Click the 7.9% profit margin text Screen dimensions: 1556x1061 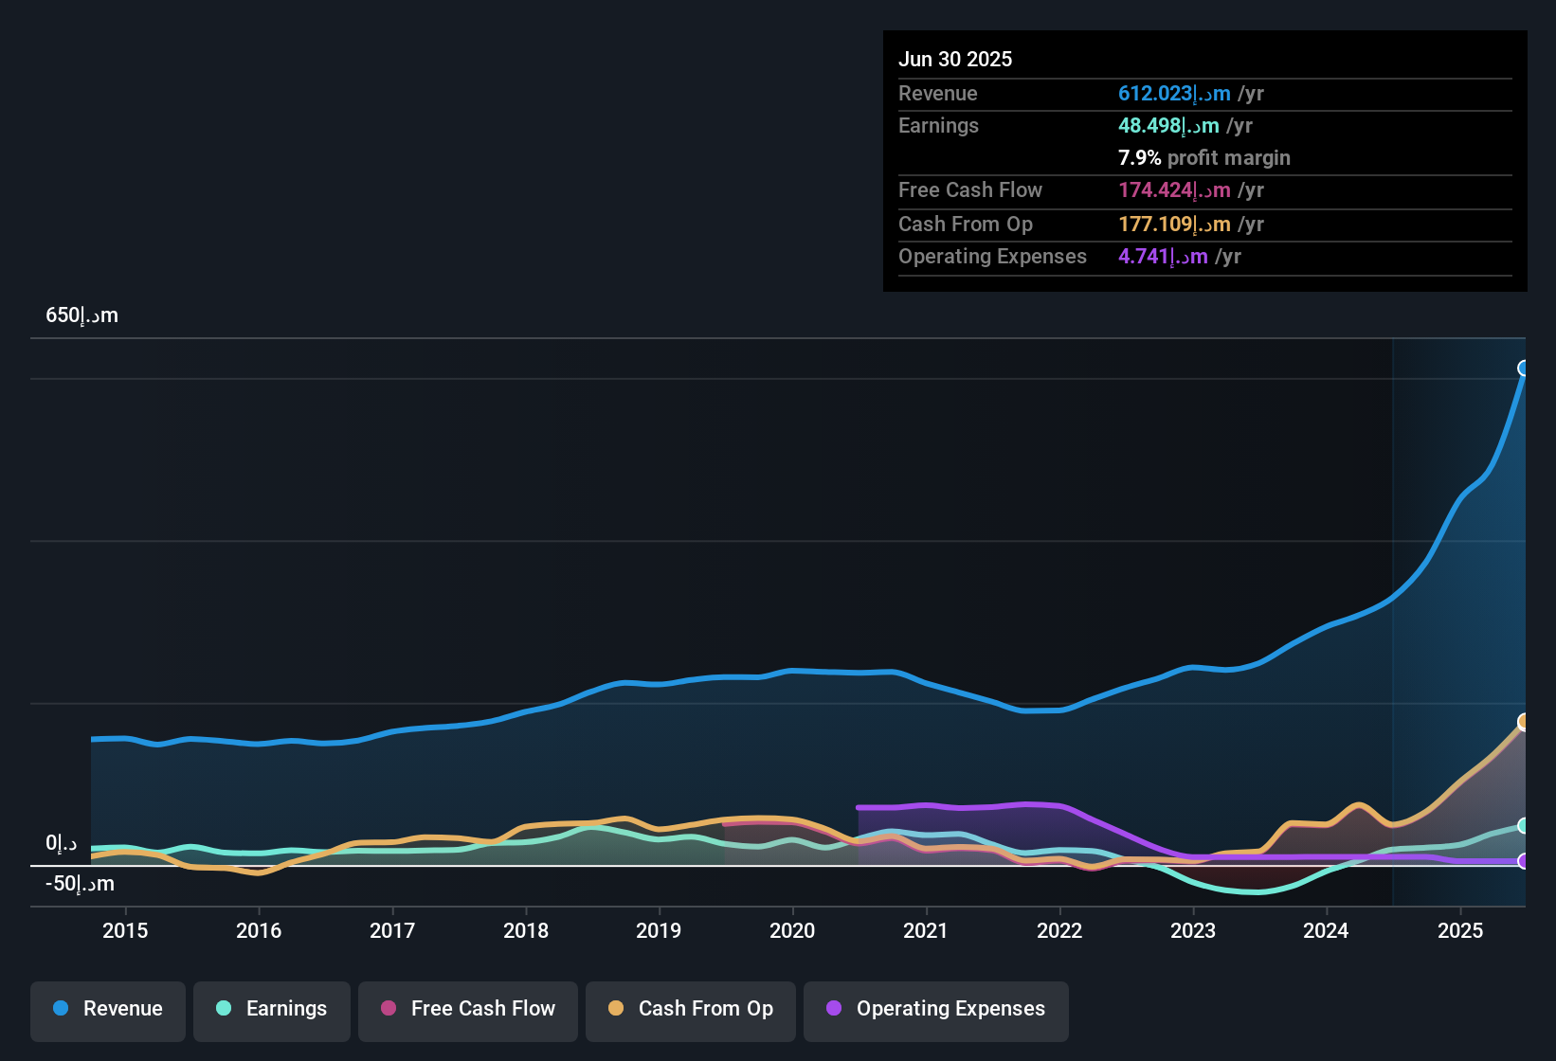coord(1203,158)
